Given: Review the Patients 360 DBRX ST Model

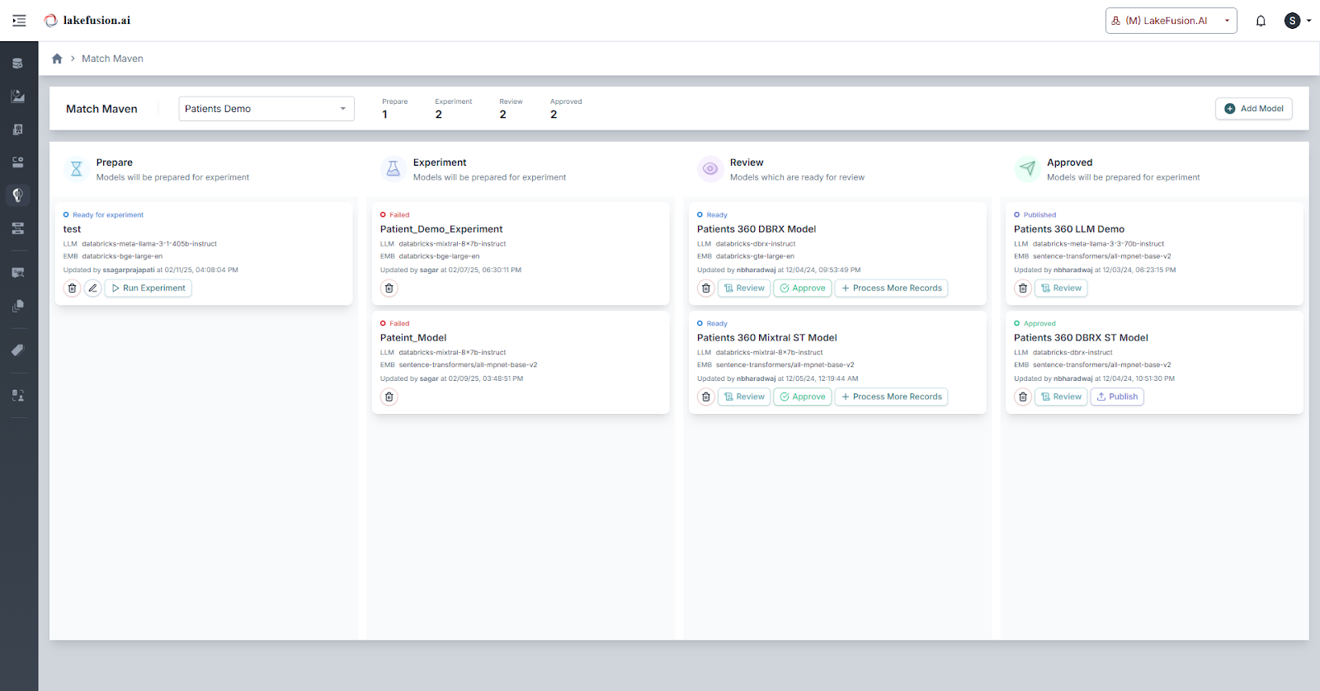Looking at the screenshot, I should [1061, 397].
